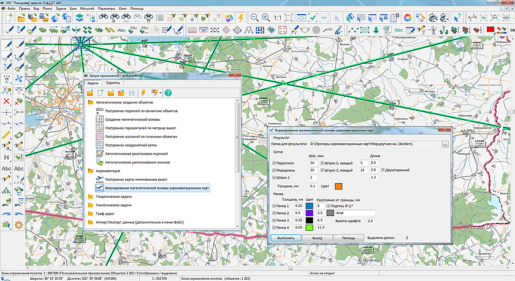Screen dimensions: 515x281
Task: Switch to the 'Скрипты' tab
Action: pos(113,82)
